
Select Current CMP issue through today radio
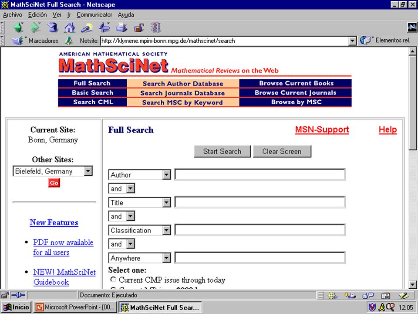tap(113, 280)
